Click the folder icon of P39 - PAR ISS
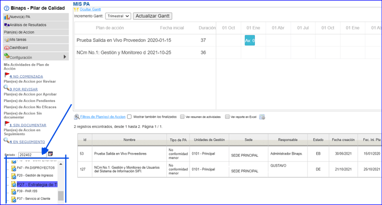The image size is (382, 205). [14, 191]
